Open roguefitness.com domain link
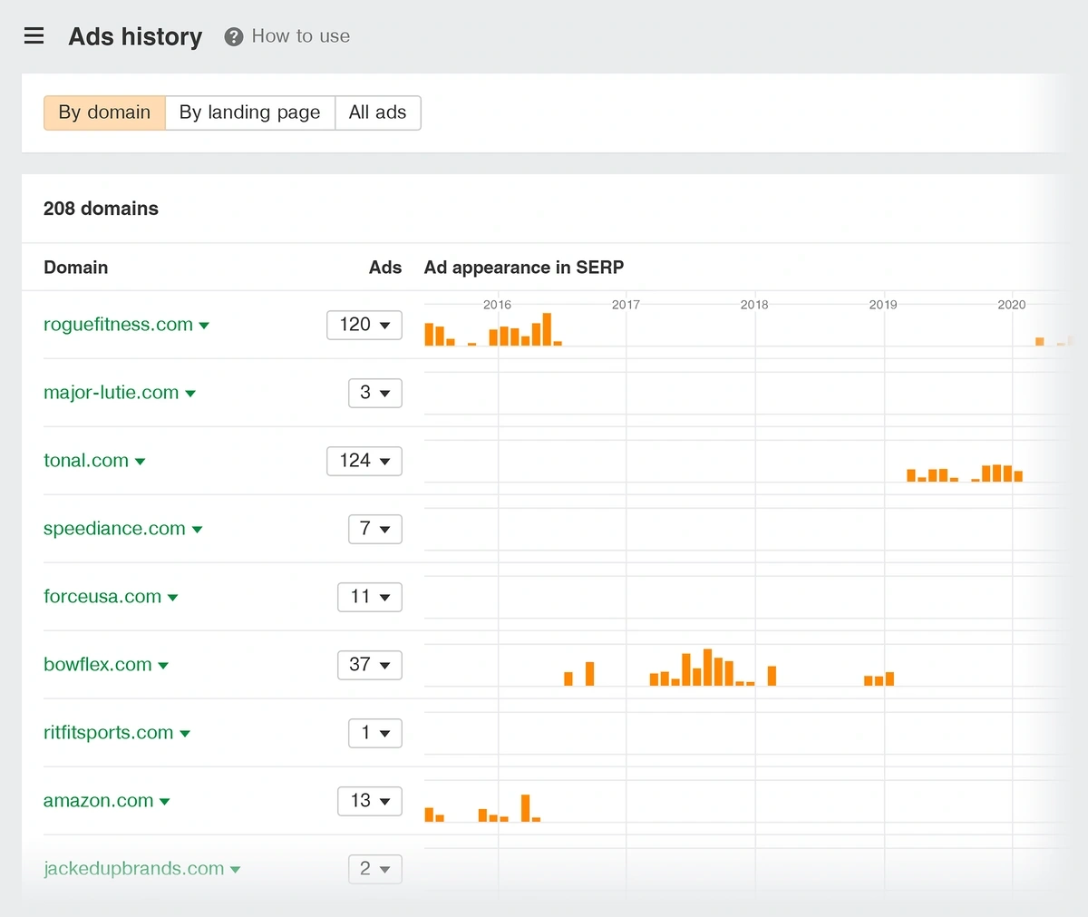Screen dimensions: 1088x917 coord(118,325)
